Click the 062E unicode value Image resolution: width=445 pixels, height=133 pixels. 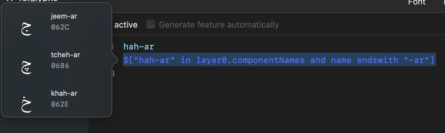point(60,104)
